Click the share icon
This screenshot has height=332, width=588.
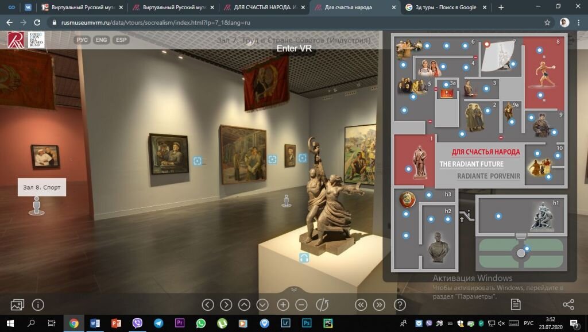point(568,304)
